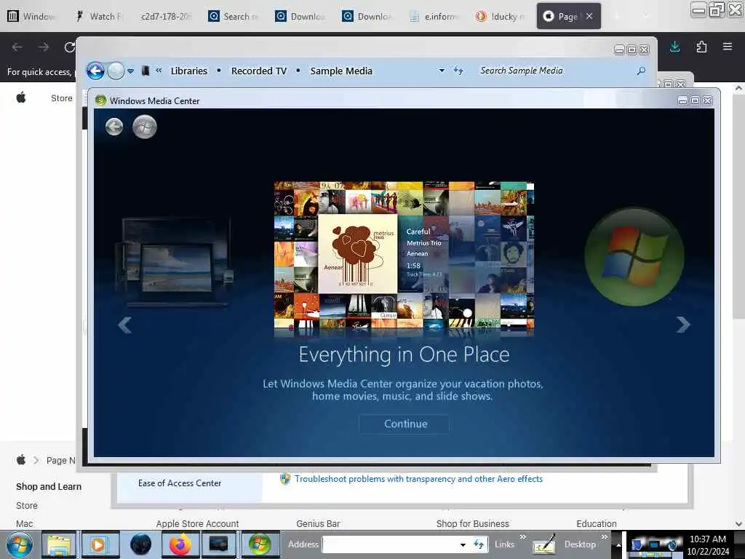Click the Mac footer link
Screen dimensions: 745x559
pos(24,523)
